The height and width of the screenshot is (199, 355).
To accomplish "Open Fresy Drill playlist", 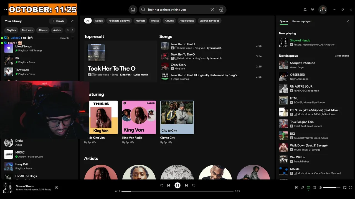I will (x=40, y=166).
